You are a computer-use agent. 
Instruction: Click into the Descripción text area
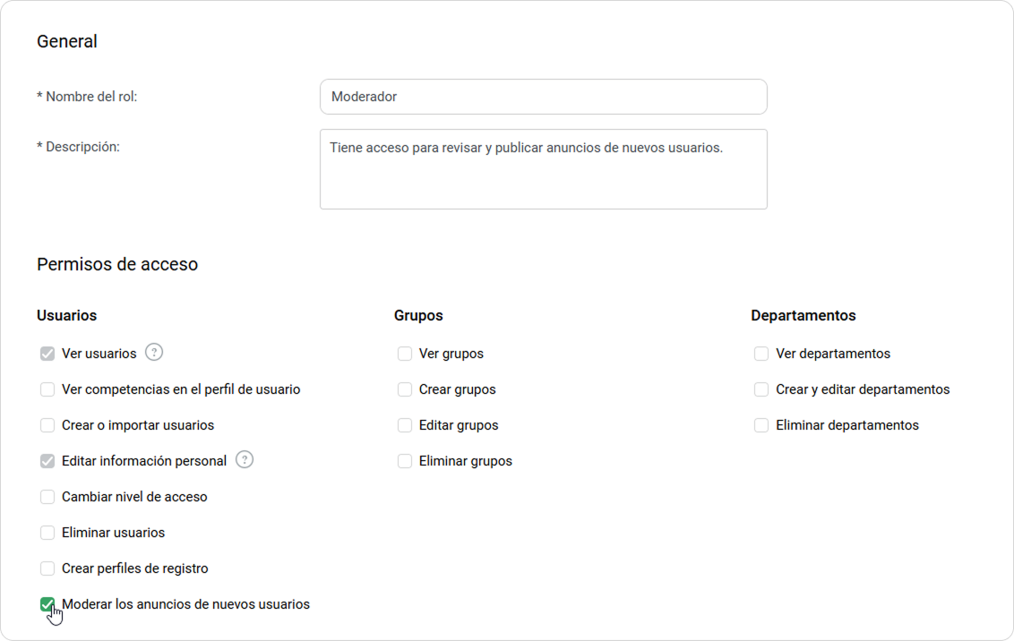point(543,169)
